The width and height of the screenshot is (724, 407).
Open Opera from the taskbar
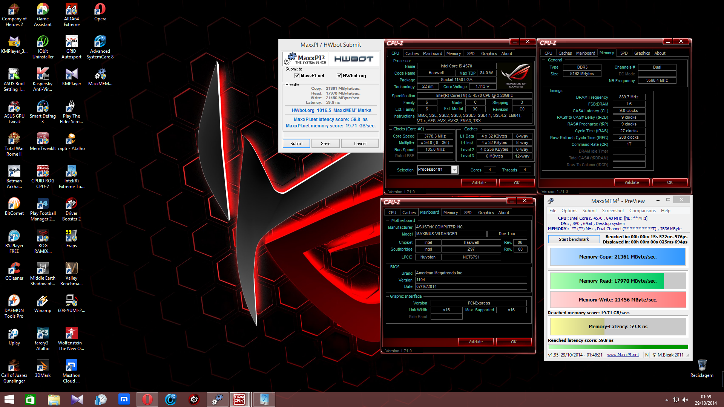pos(147,399)
